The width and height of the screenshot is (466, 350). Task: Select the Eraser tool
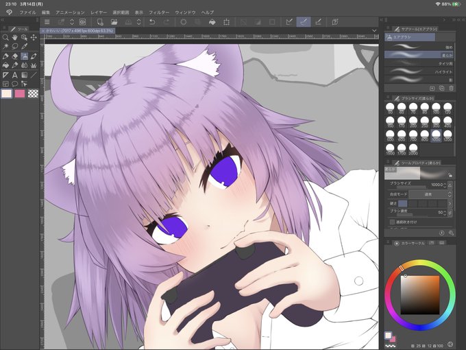click(14, 56)
